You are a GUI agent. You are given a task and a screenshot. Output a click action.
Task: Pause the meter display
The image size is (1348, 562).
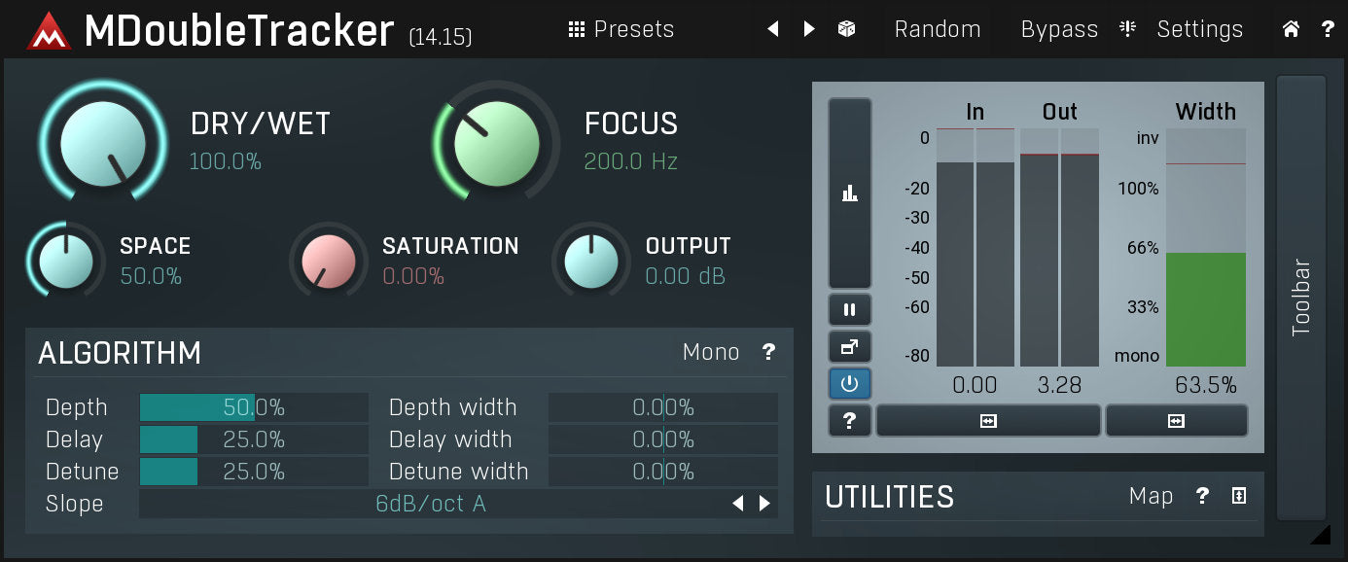(x=850, y=310)
